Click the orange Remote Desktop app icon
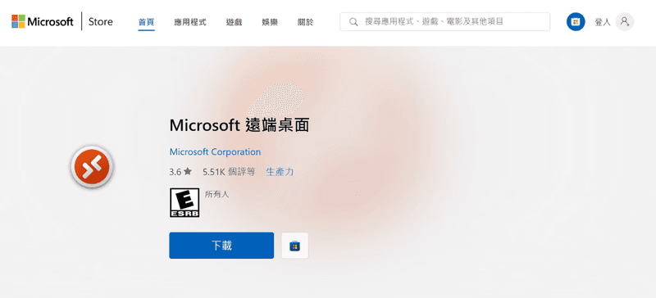This screenshot has width=656, height=298. tap(92, 167)
